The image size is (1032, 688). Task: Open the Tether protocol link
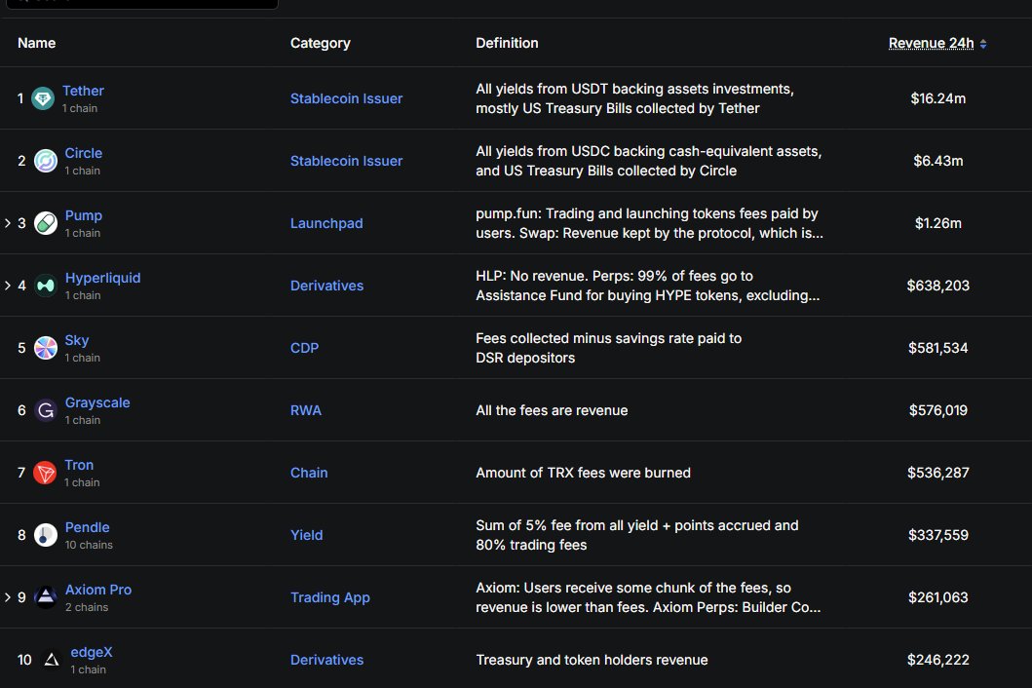pyautogui.click(x=83, y=91)
